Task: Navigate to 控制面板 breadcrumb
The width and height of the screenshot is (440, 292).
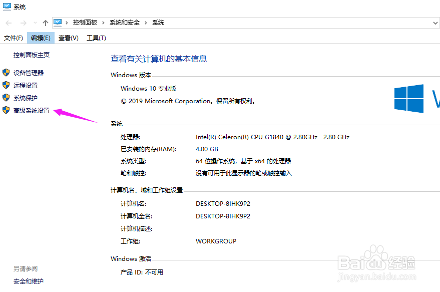Action: click(x=85, y=23)
